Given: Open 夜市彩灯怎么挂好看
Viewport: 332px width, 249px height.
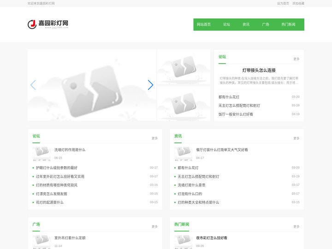Looking at the screenshot, I should click(212, 238).
